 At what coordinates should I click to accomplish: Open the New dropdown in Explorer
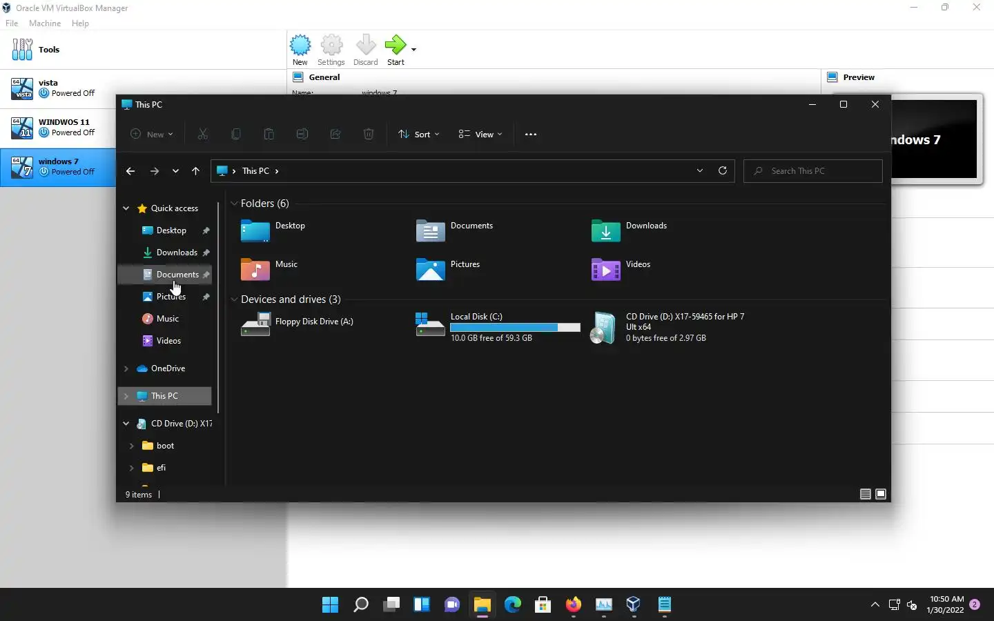(x=152, y=135)
